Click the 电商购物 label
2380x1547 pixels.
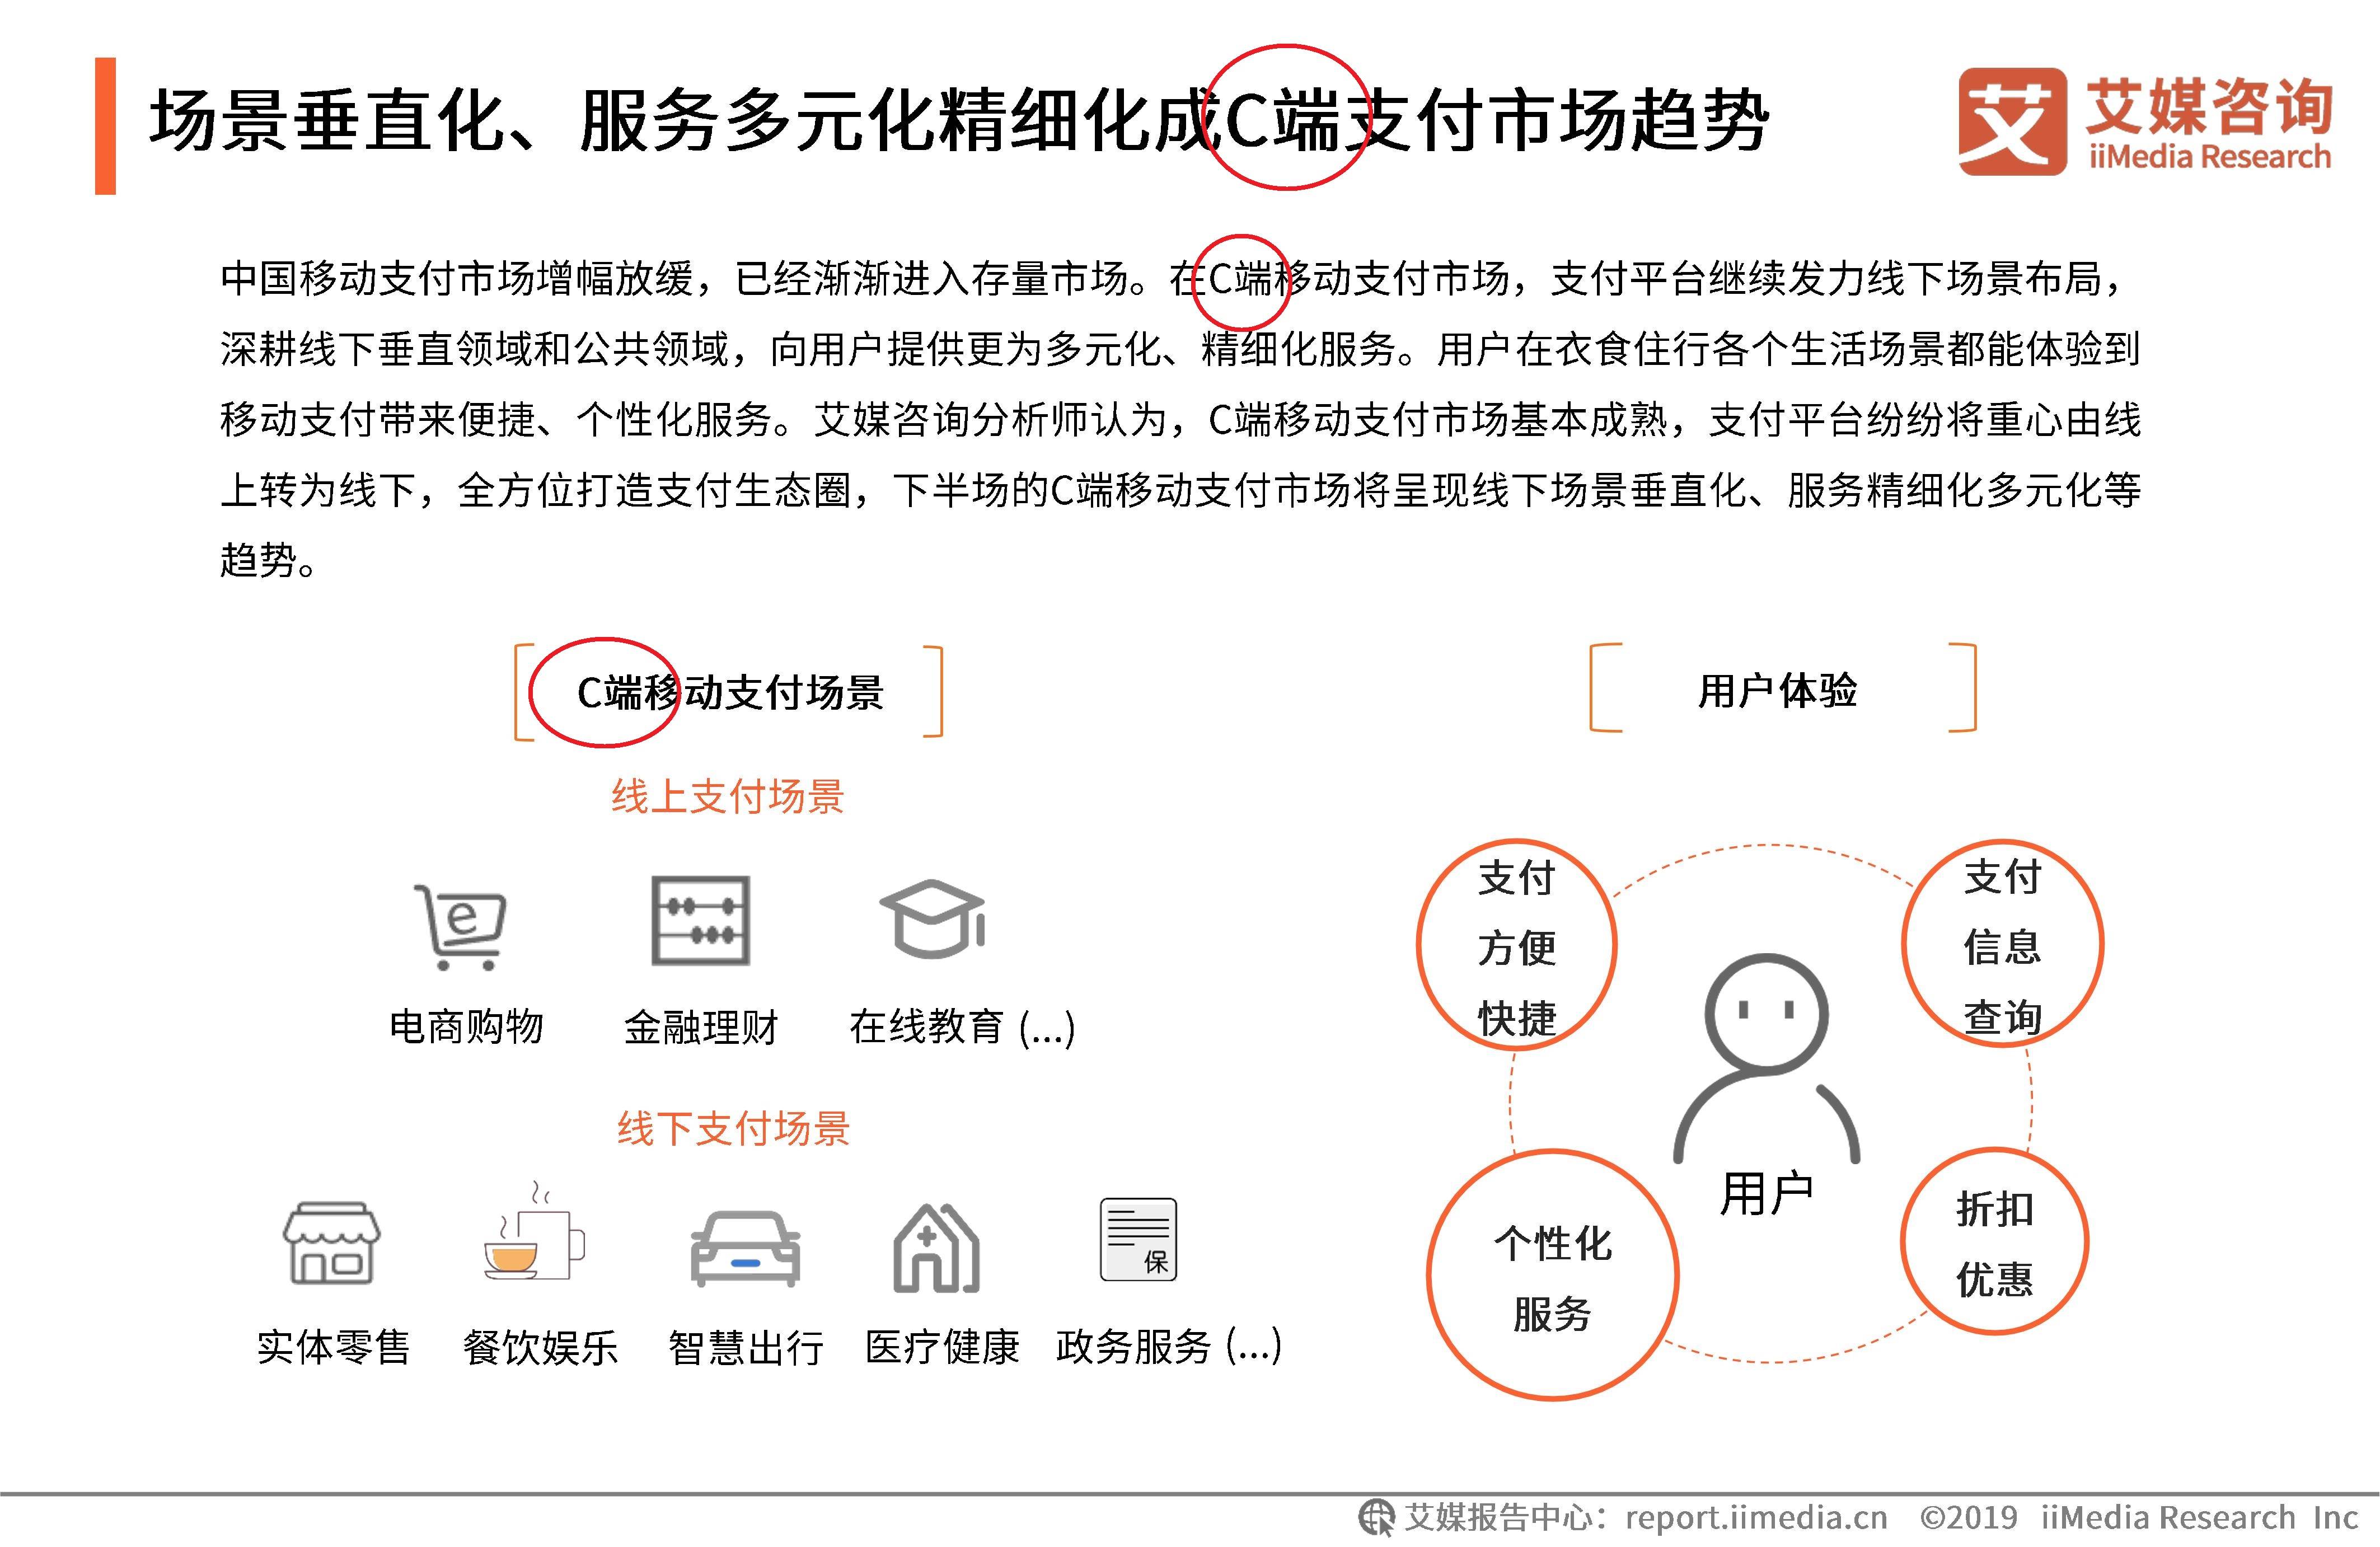tap(466, 1027)
